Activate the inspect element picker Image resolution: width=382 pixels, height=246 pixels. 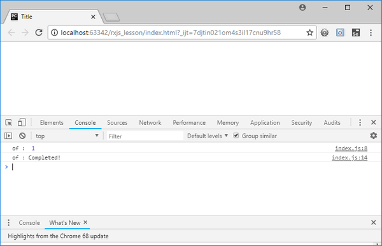[8, 122]
